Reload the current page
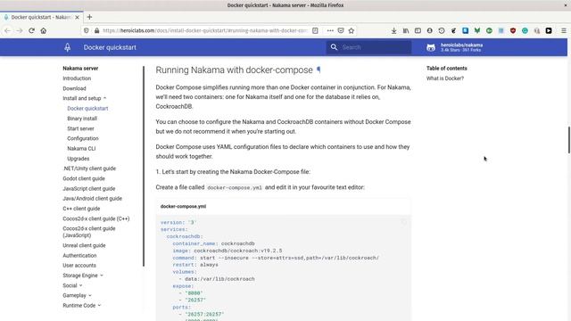 click(32, 31)
